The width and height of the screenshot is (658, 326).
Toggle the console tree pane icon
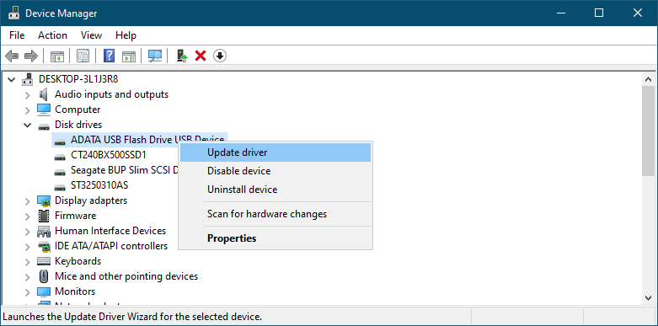57,56
